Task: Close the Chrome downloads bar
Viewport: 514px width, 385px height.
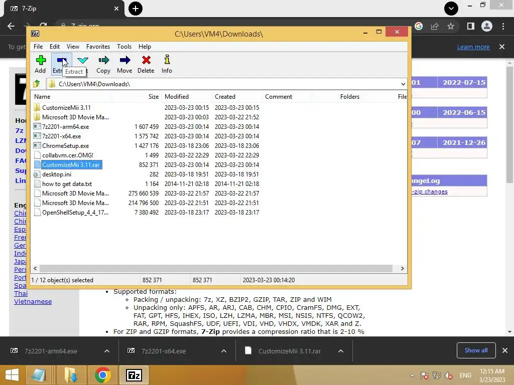Action: pyautogui.click(x=505, y=350)
